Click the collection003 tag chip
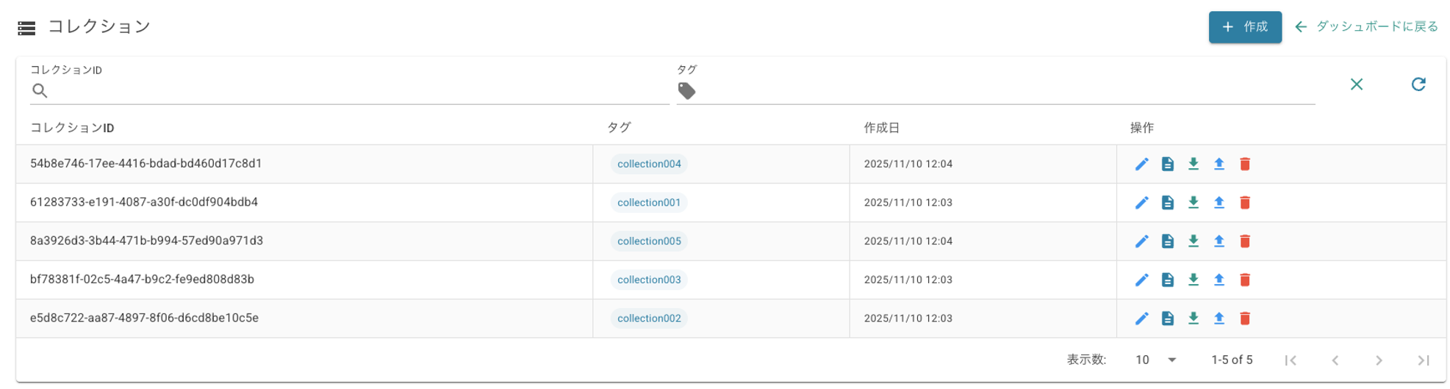 [648, 280]
